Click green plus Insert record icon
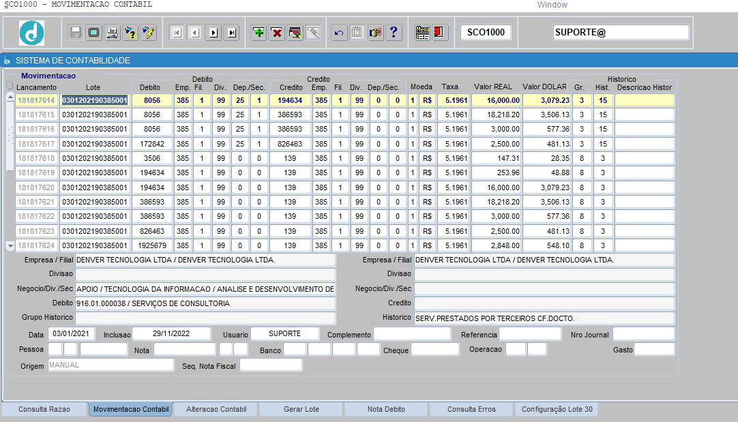The width and height of the screenshot is (738, 422). [259, 33]
